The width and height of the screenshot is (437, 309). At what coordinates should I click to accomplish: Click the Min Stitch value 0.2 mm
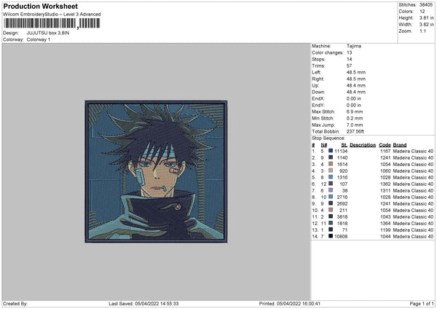pyautogui.click(x=355, y=118)
